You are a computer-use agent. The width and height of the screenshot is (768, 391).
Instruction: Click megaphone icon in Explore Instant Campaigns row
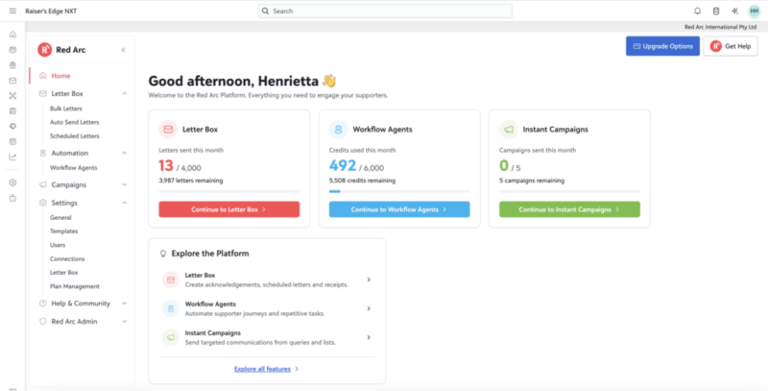[171, 337]
